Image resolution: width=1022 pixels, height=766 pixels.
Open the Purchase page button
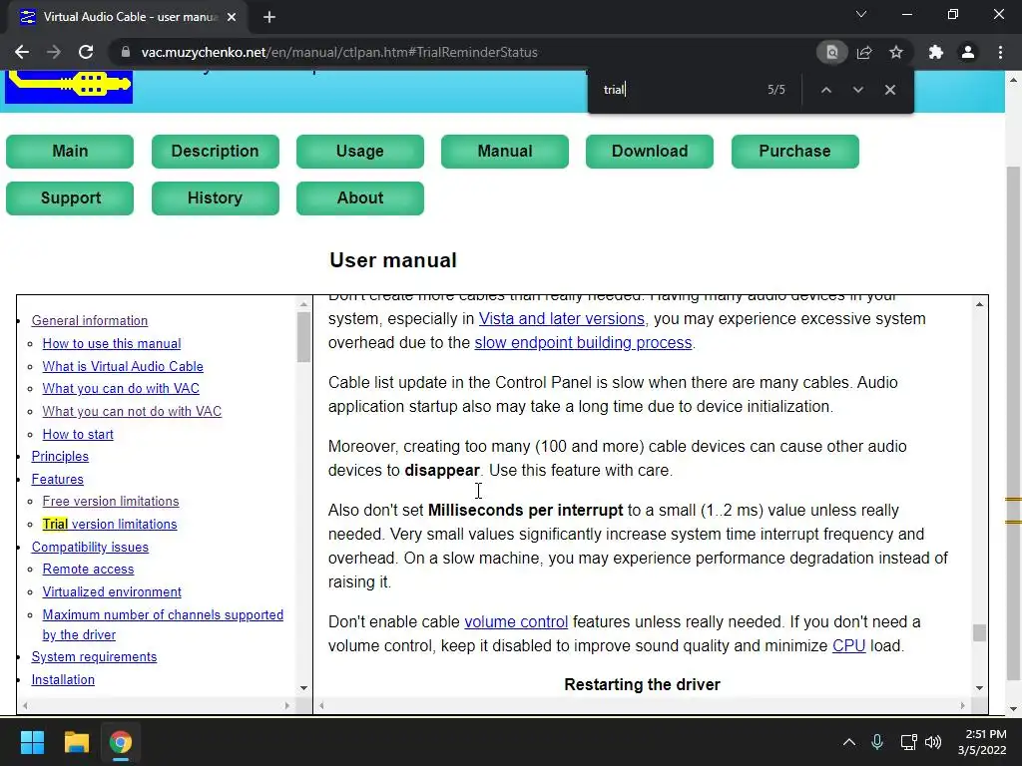[x=794, y=152]
